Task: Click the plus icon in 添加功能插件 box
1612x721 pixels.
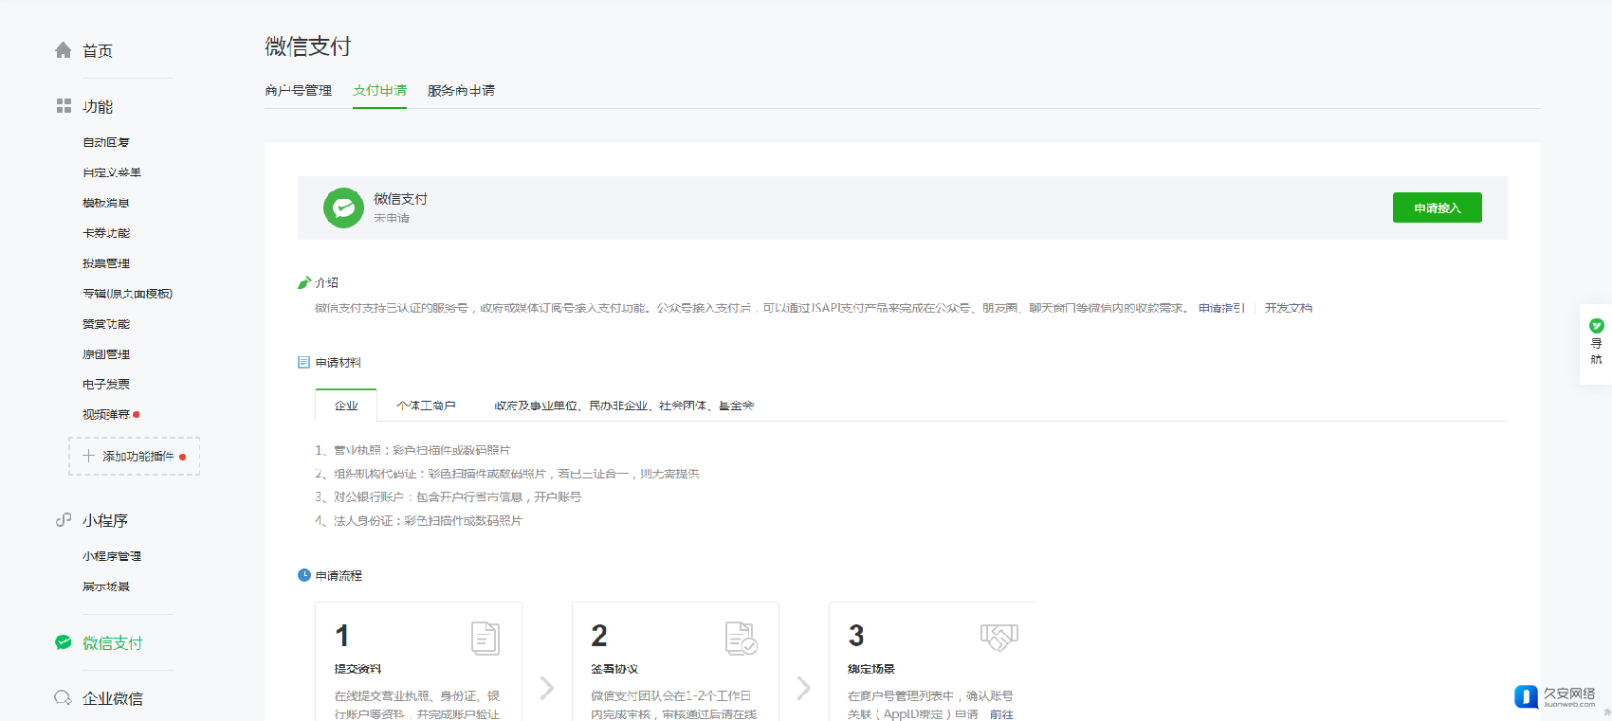Action: coord(88,456)
